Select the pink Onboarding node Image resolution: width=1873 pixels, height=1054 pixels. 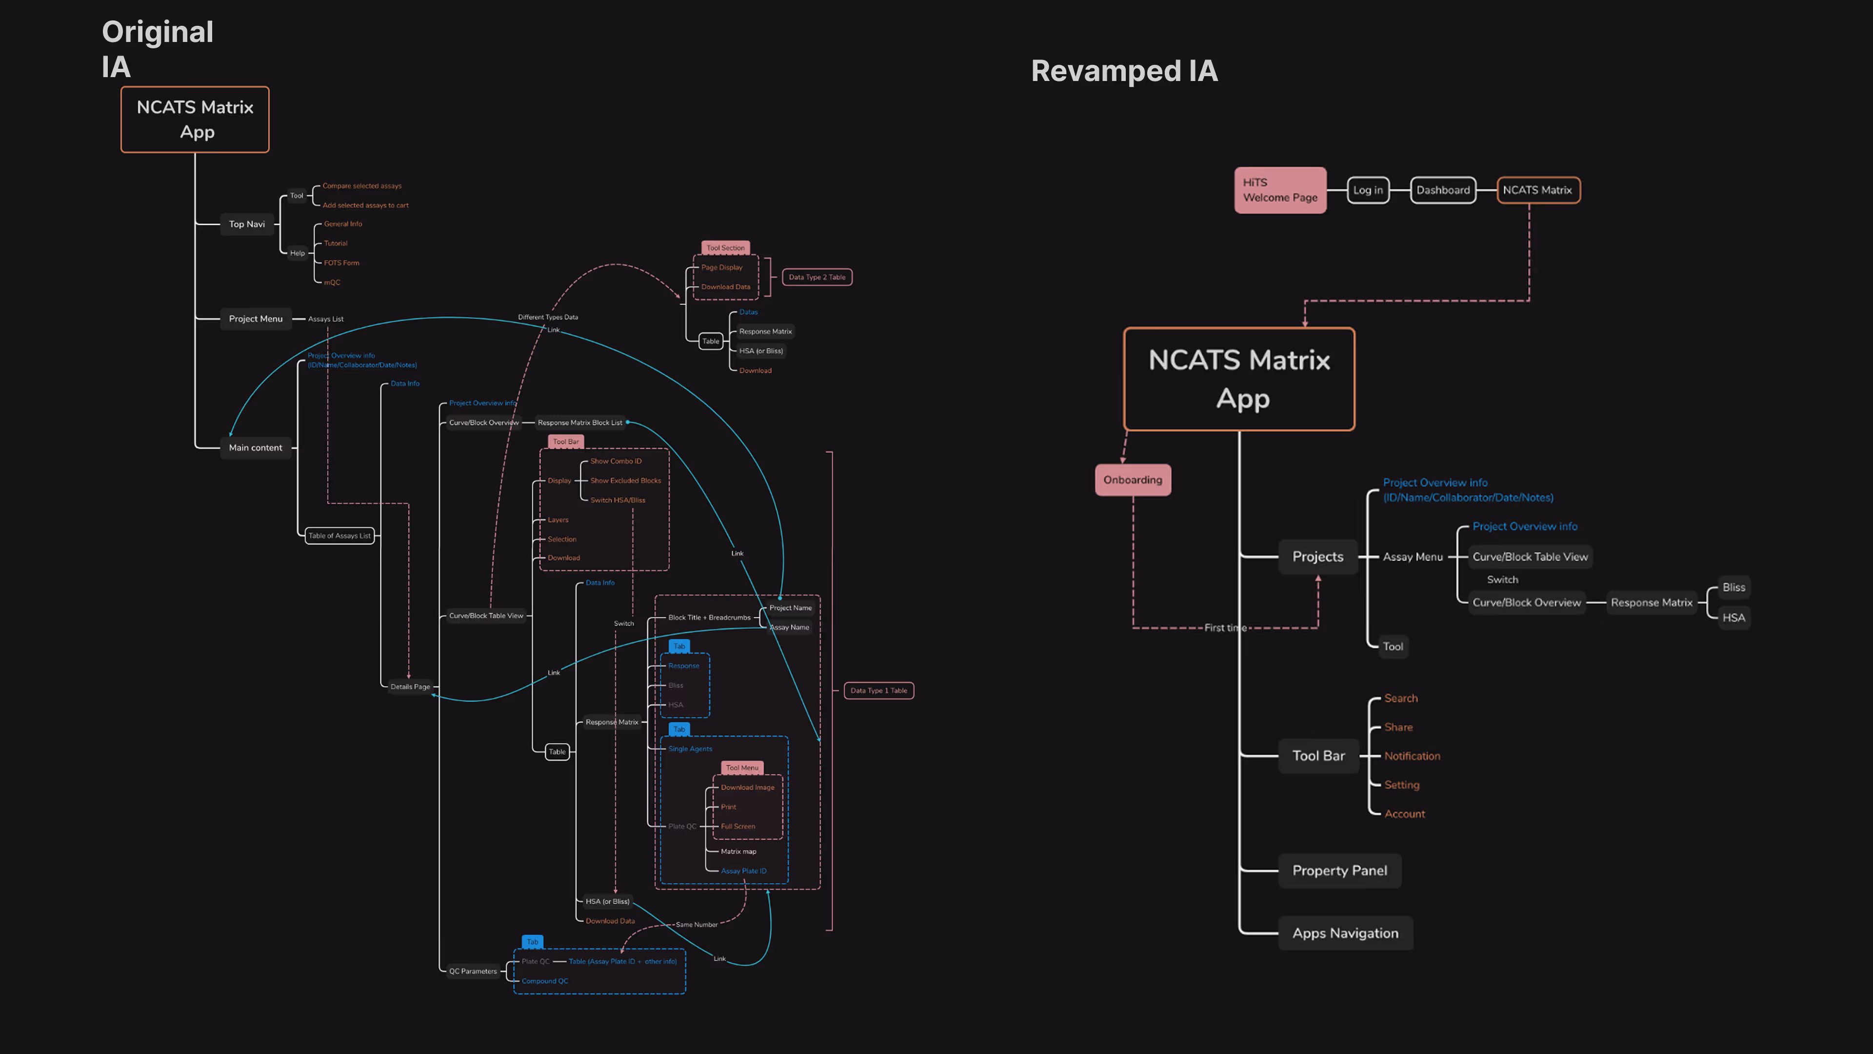click(x=1133, y=480)
